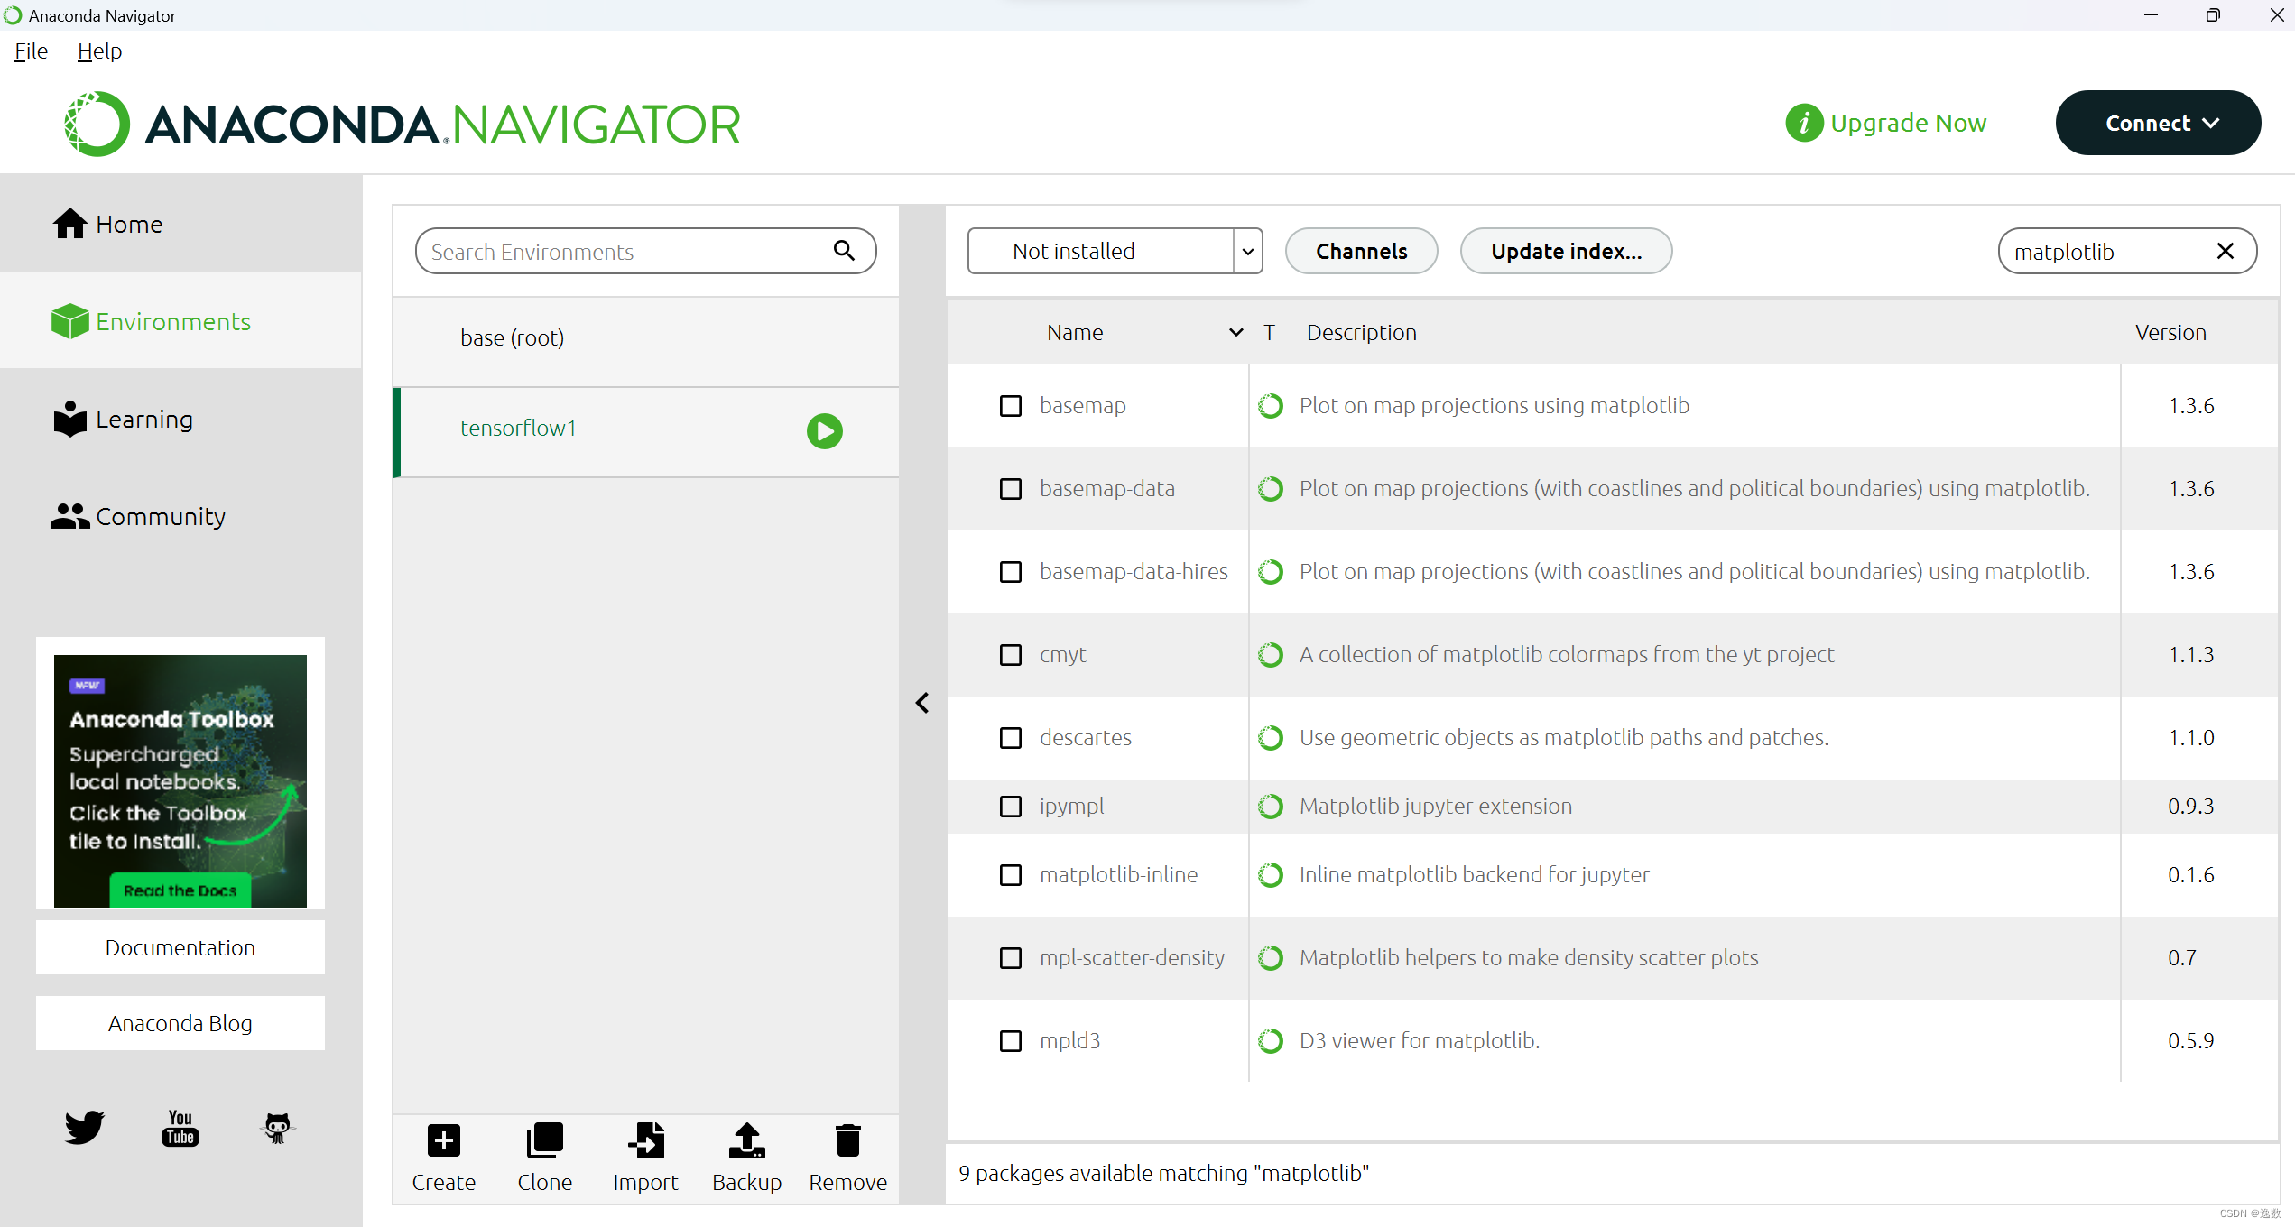This screenshot has width=2295, height=1227.
Task: Click the Read the Docs button in Toolbox ad
Action: 180,890
